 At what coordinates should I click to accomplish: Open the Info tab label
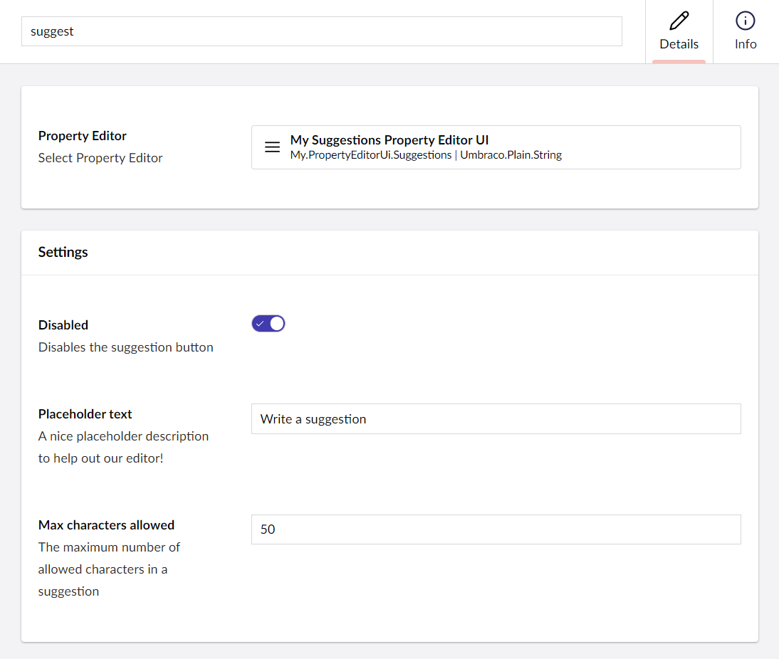pos(746,44)
